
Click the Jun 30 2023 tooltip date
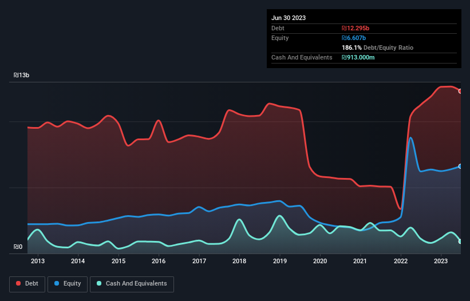[x=289, y=18]
